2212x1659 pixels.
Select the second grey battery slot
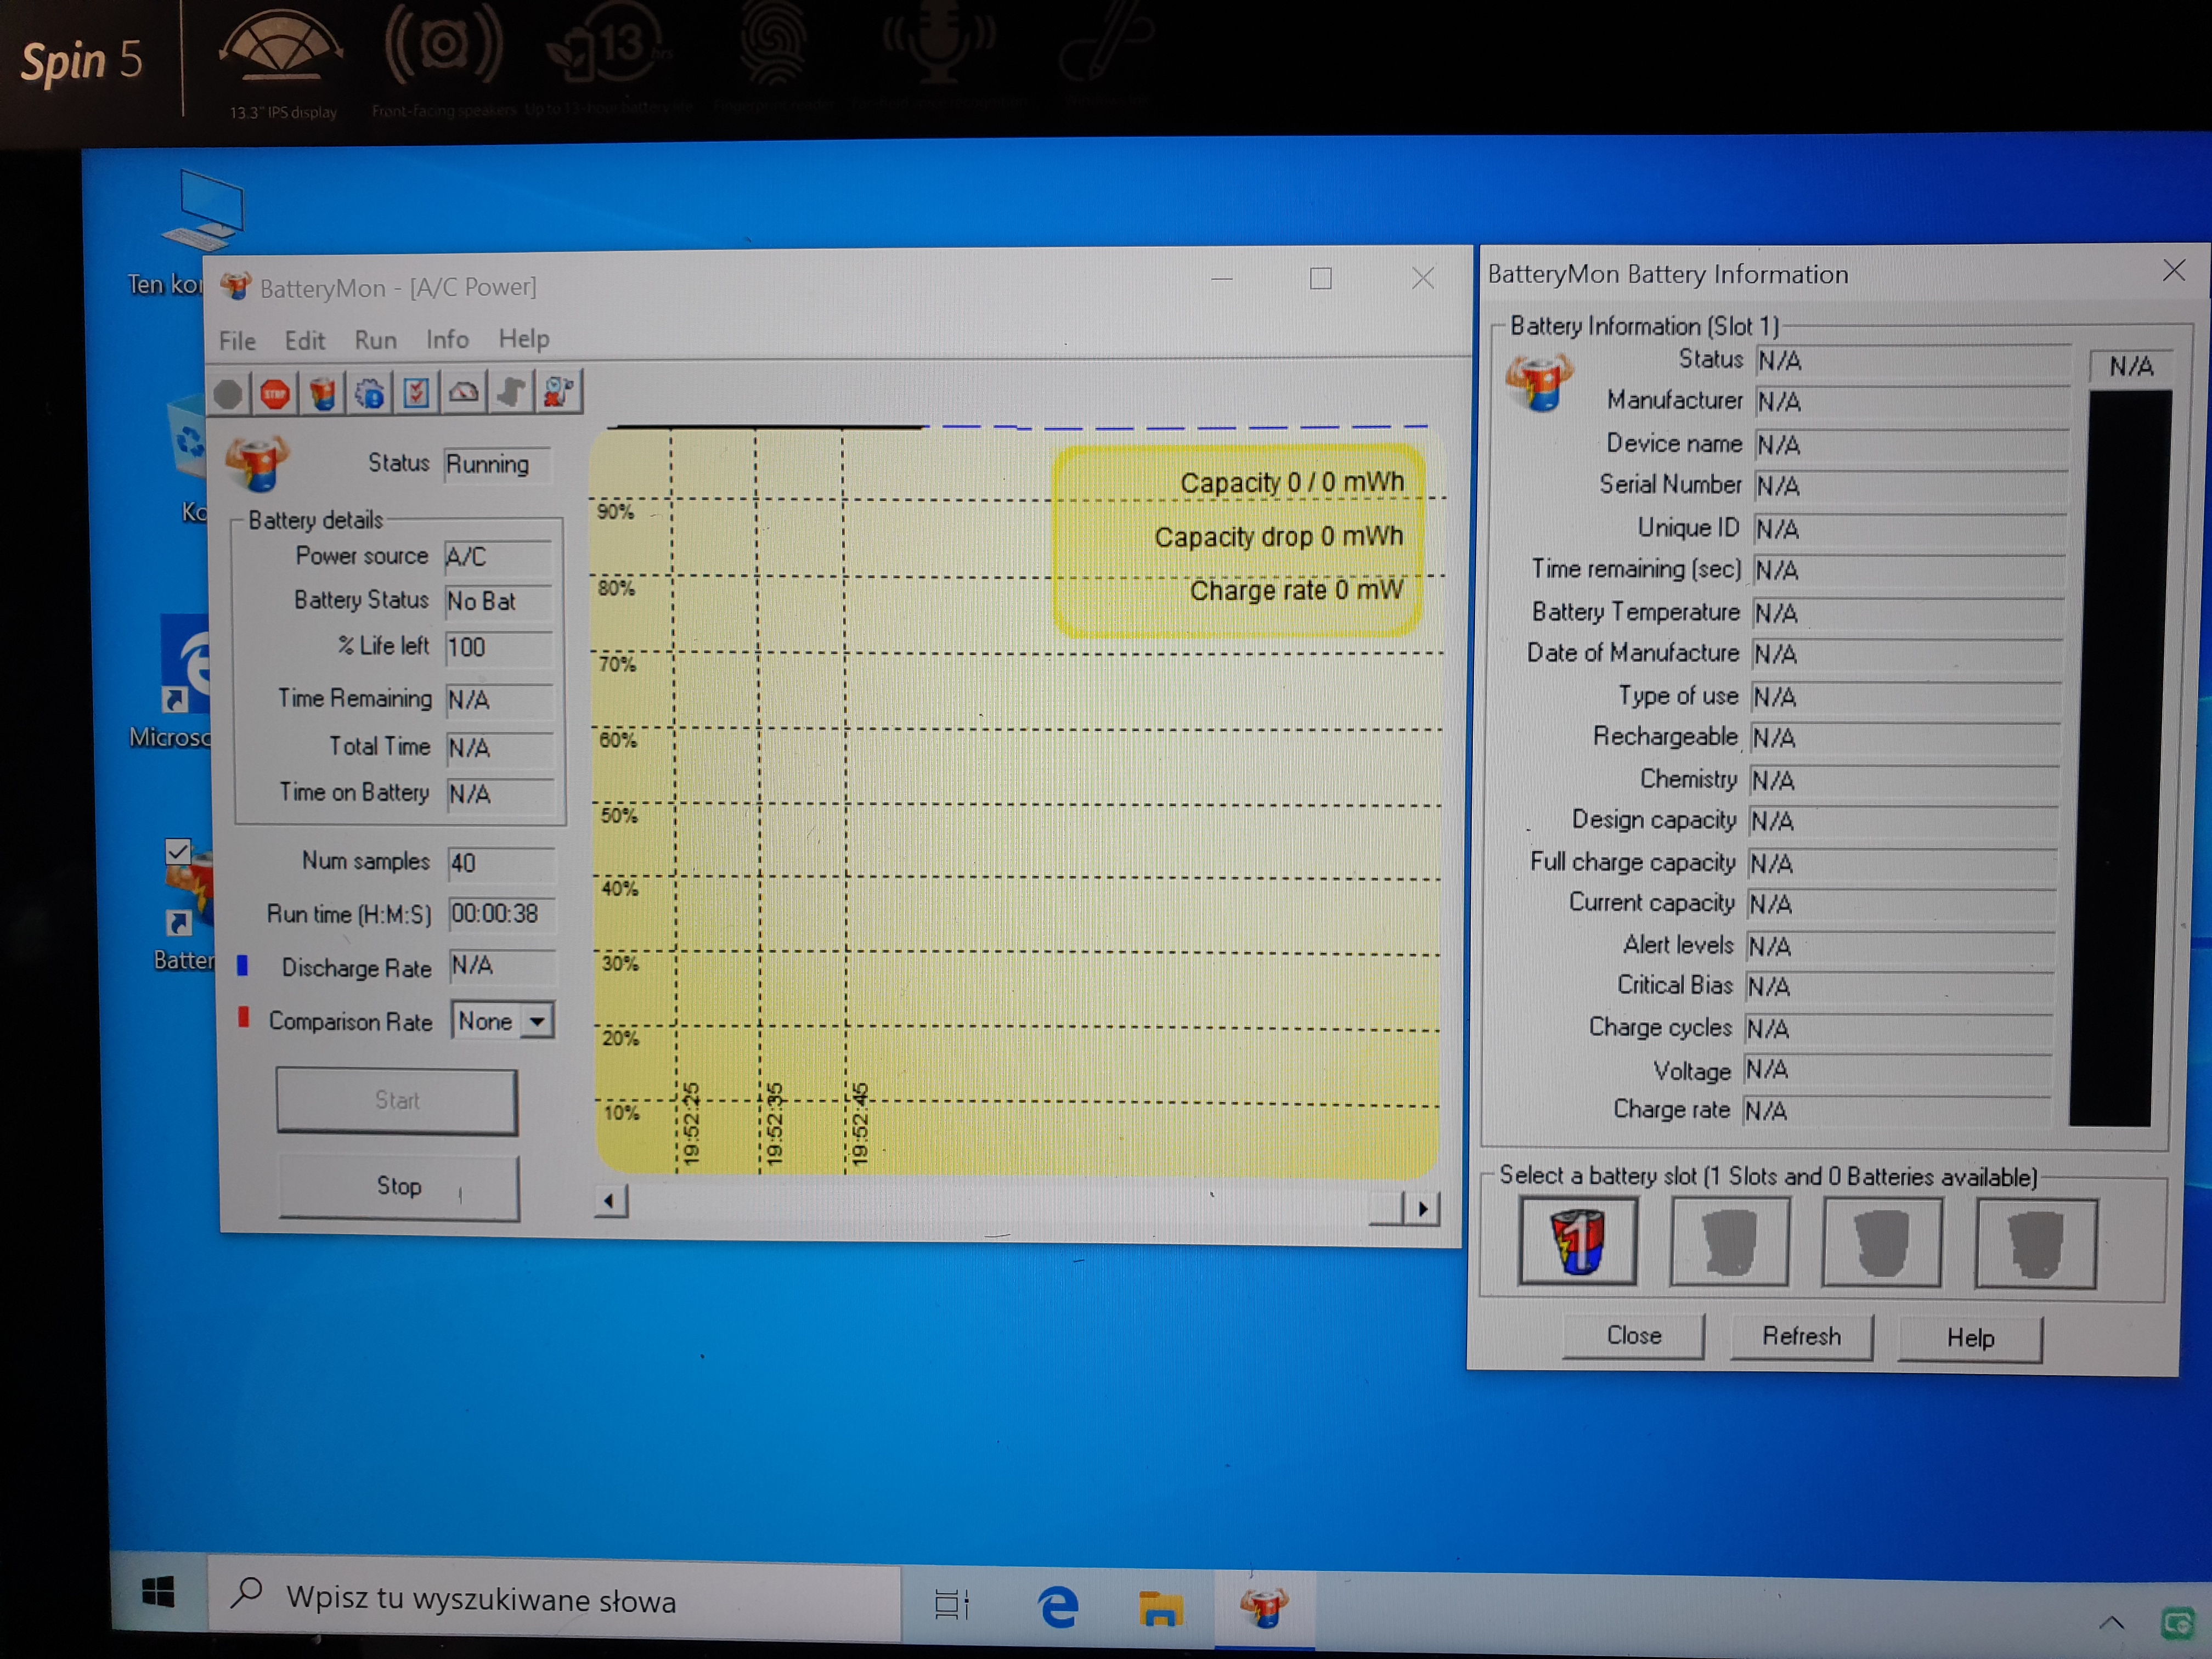coord(1729,1241)
